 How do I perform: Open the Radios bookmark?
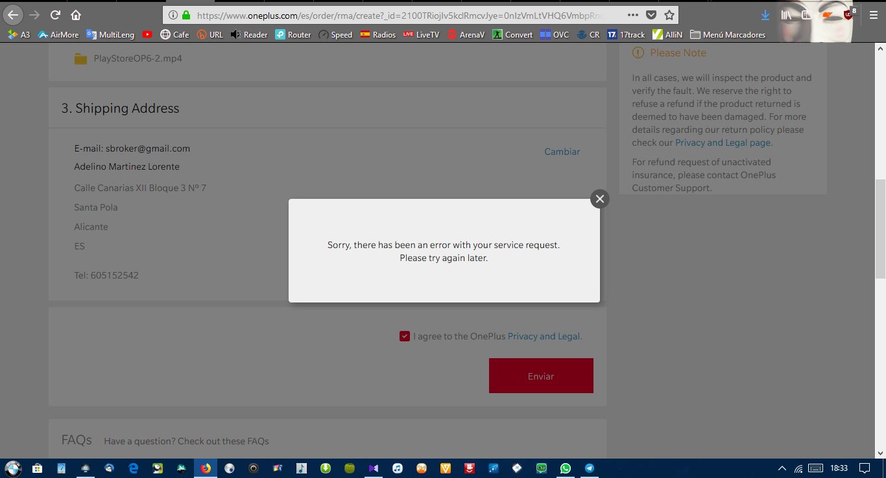tap(377, 34)
